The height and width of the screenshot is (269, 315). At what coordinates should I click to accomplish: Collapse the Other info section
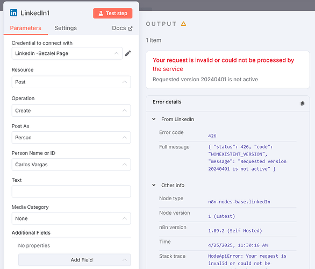[154, 185]
